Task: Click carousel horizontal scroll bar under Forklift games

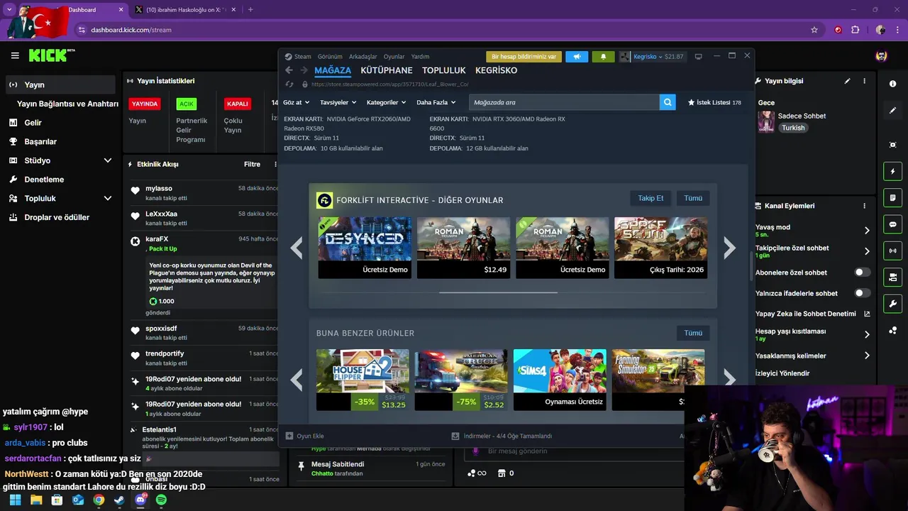Action: 498,292
